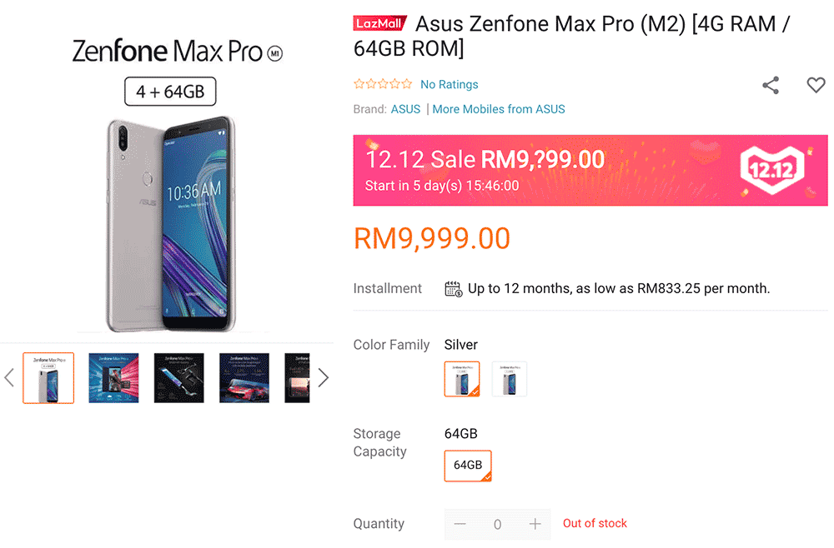Select the second color variant swatch

coord(510,379)
